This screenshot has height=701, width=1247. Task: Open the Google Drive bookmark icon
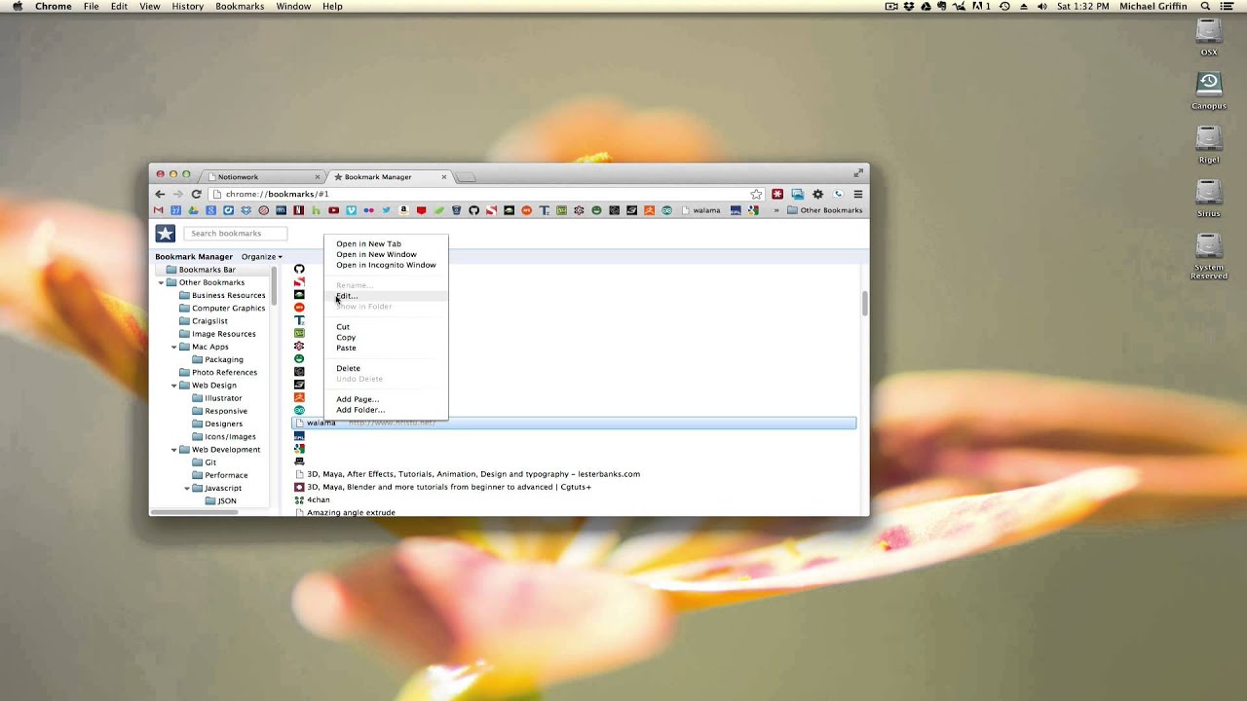(193, 210)
